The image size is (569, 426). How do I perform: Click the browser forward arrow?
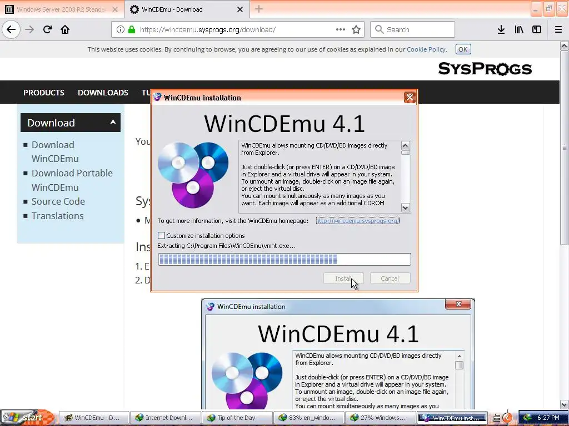(29, 29)
